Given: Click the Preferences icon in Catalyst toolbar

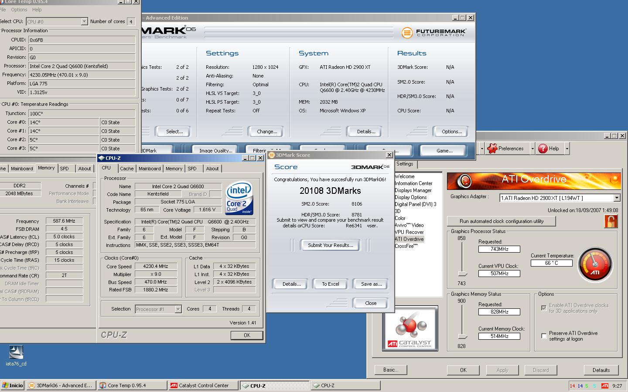Looking at the screenshot, I should pos(492,149).
